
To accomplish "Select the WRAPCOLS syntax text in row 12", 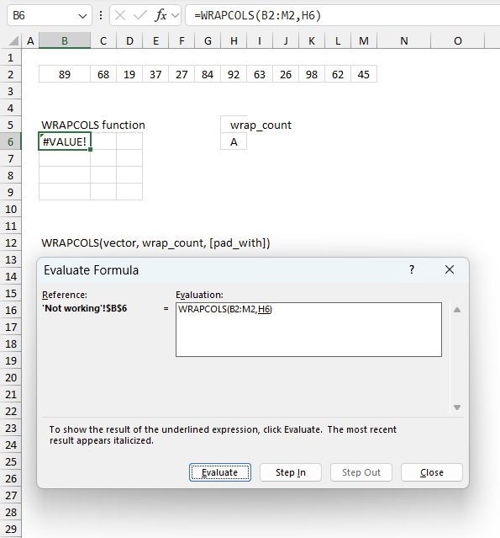I will 155,243.
